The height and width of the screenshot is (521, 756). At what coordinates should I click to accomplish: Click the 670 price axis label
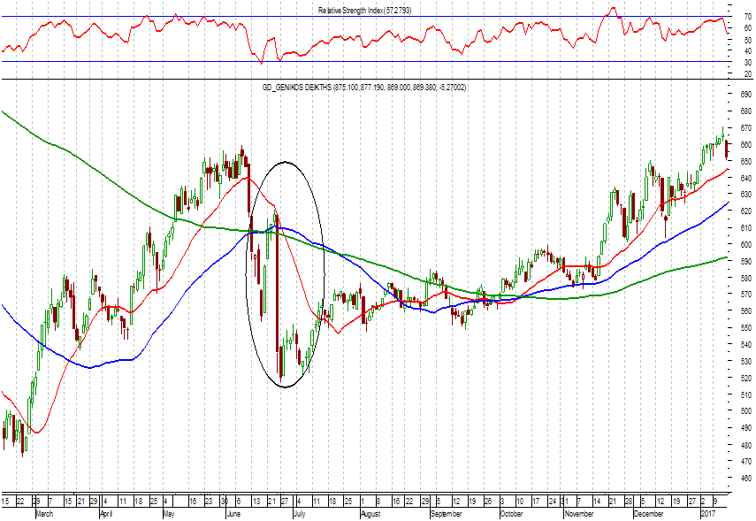(746, 128)
